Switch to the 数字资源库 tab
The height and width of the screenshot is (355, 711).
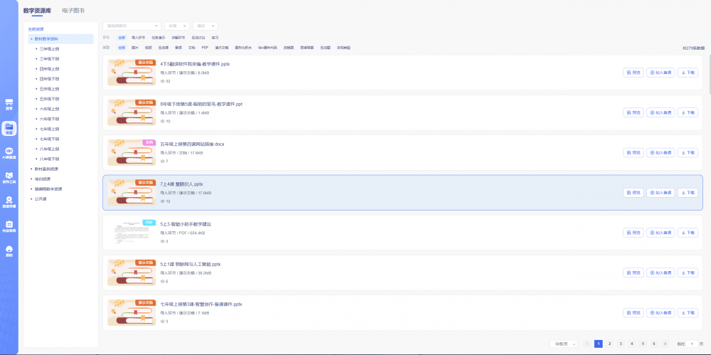point(37,11)
